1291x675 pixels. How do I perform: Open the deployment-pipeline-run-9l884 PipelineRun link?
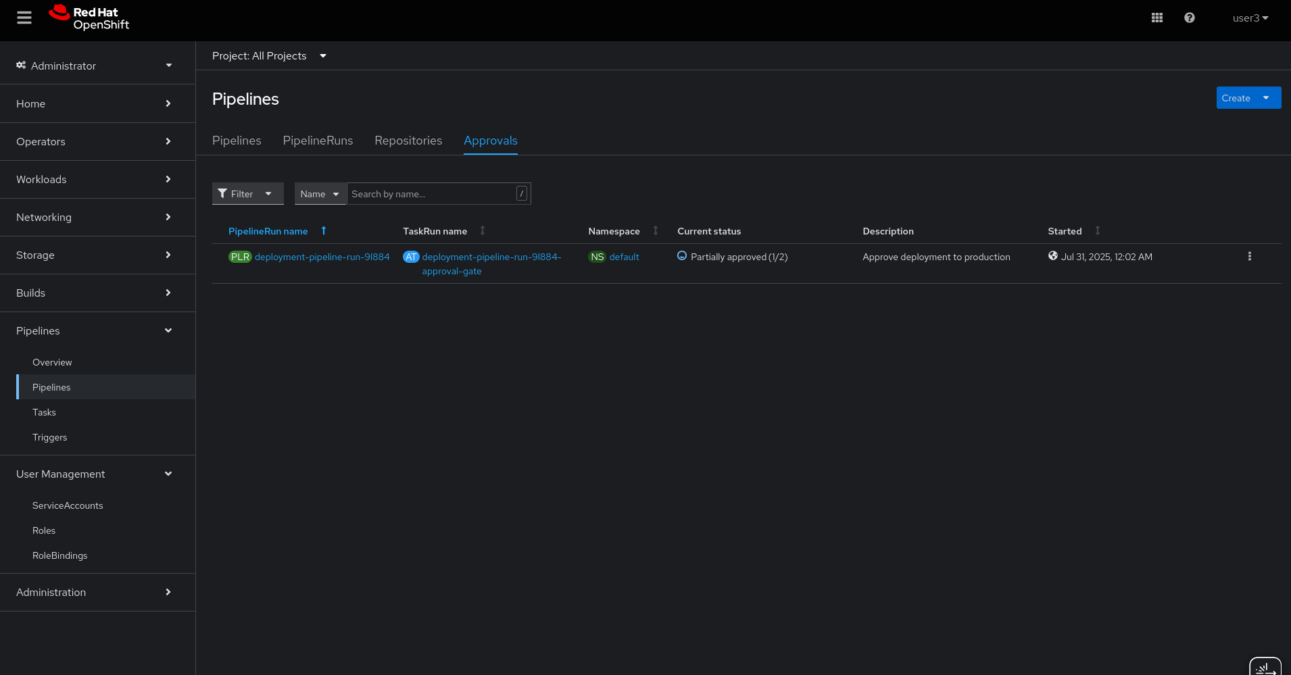(x=322, y=257)
